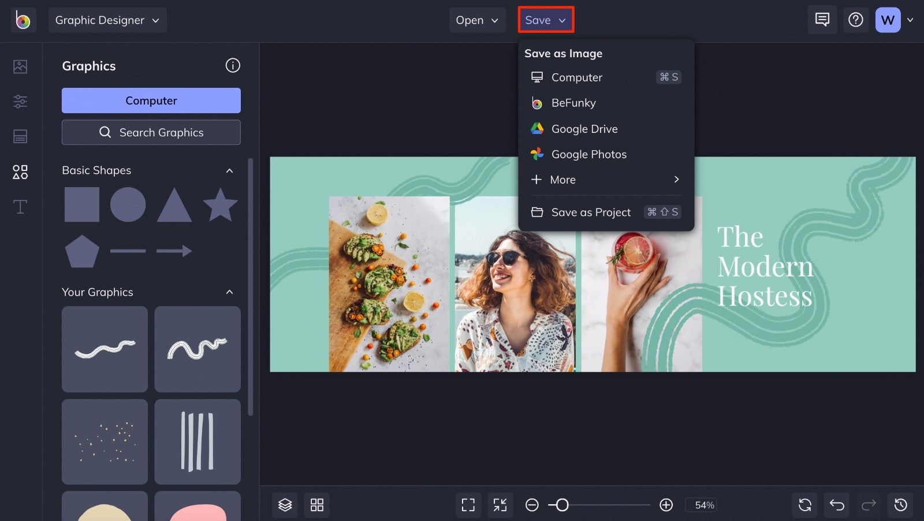The width and height of the screenshot is (924, 521).
Task: Select the Computer graphics source button
Action: coord(151,100)
